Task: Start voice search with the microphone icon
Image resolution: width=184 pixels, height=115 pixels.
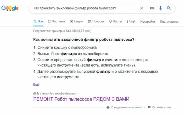Action: (x=160, y=8)
